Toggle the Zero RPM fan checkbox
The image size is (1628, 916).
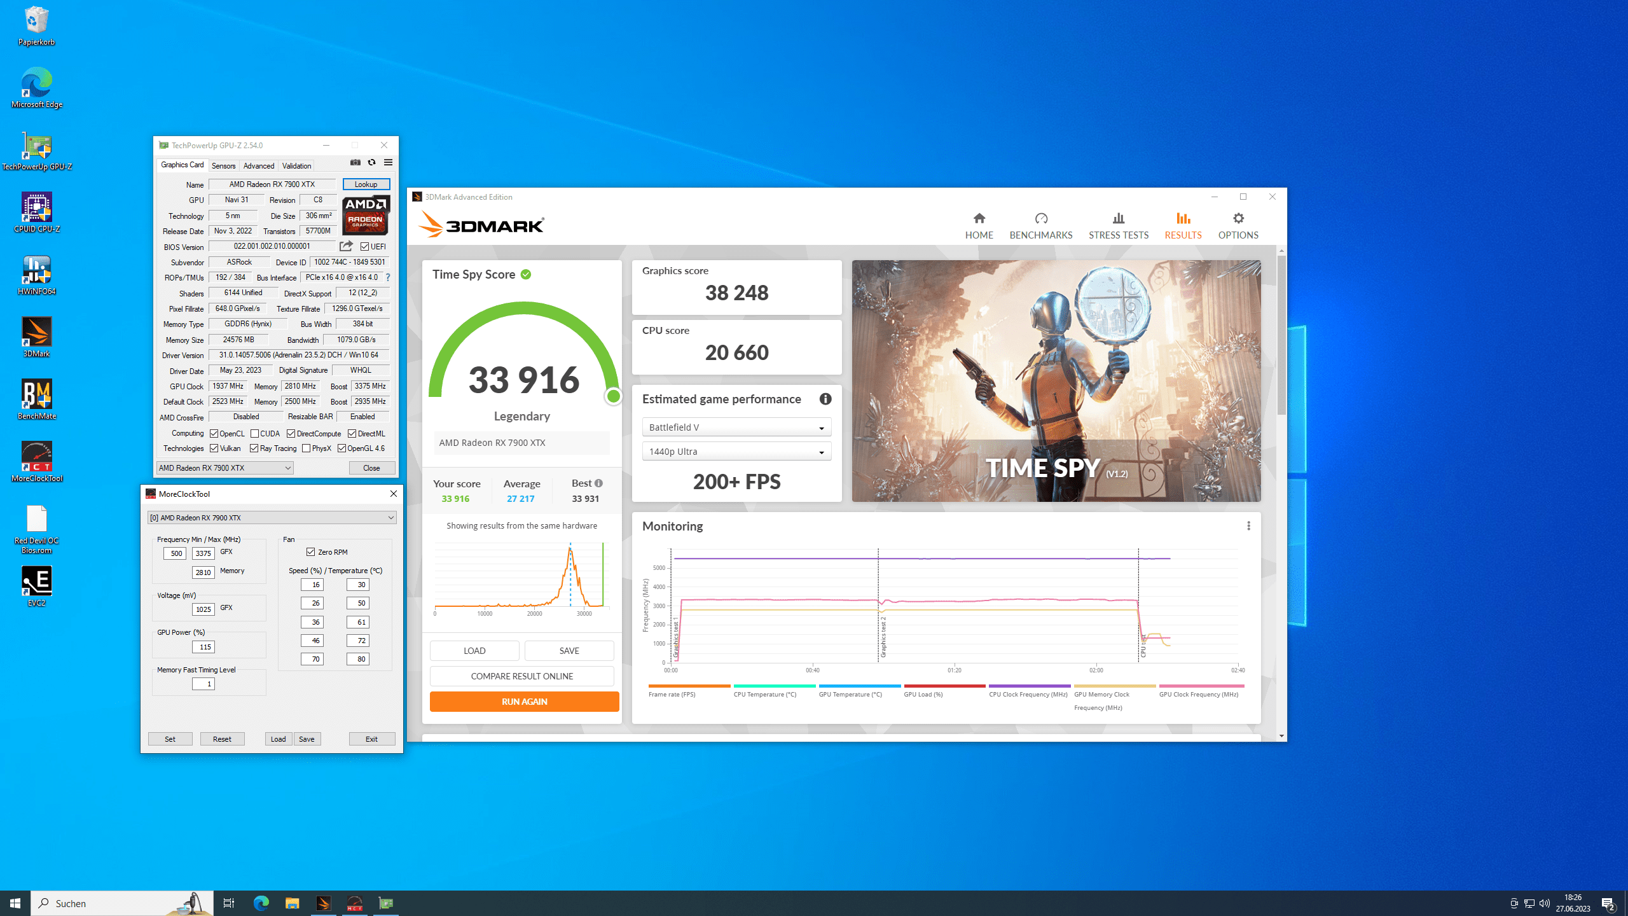click(x=311, y=552)
